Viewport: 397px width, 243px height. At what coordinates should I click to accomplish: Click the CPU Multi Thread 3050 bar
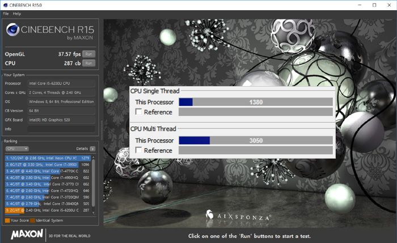pos(255,140)
